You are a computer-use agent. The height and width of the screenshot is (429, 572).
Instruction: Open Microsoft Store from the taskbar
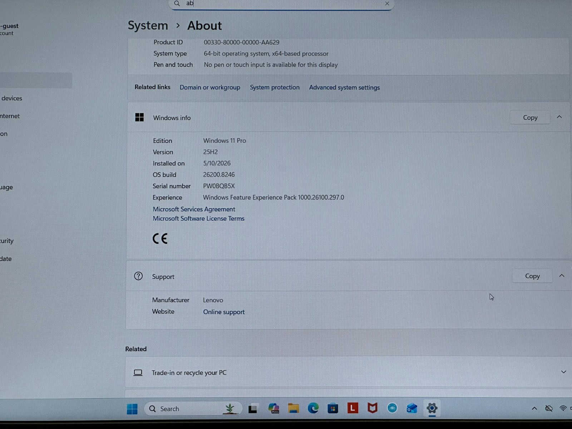click(x=333, y=408)
